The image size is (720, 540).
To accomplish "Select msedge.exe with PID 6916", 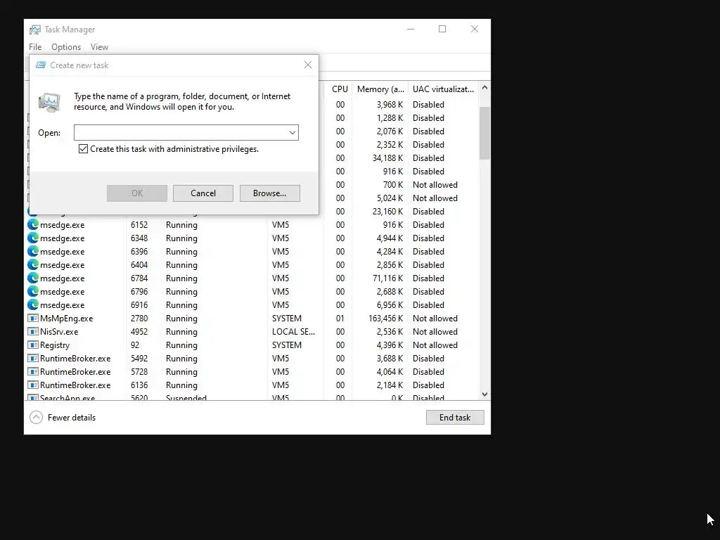I will 252,304.
